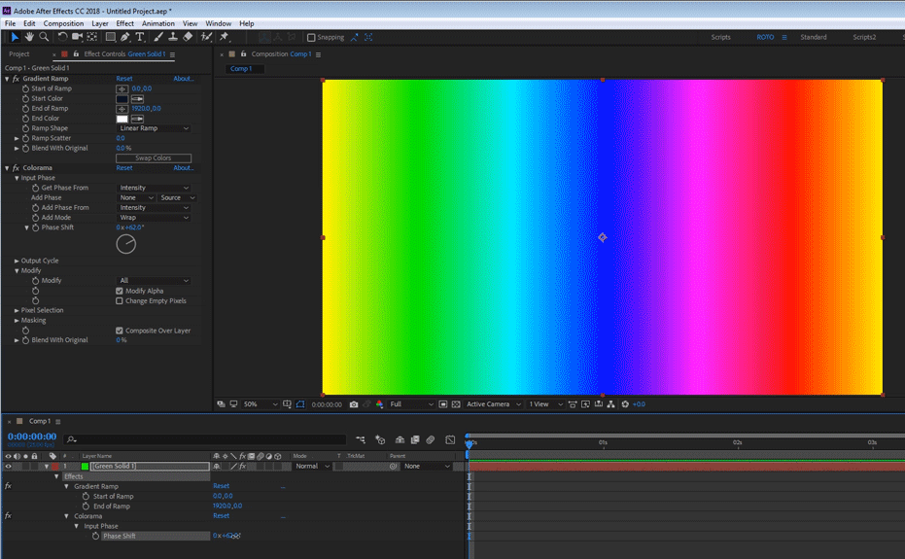Image resolution: width=905 pixels, height=559 pixels.
Task: Open the composition flowchart icon in viewer
Action: click(610, 404)
